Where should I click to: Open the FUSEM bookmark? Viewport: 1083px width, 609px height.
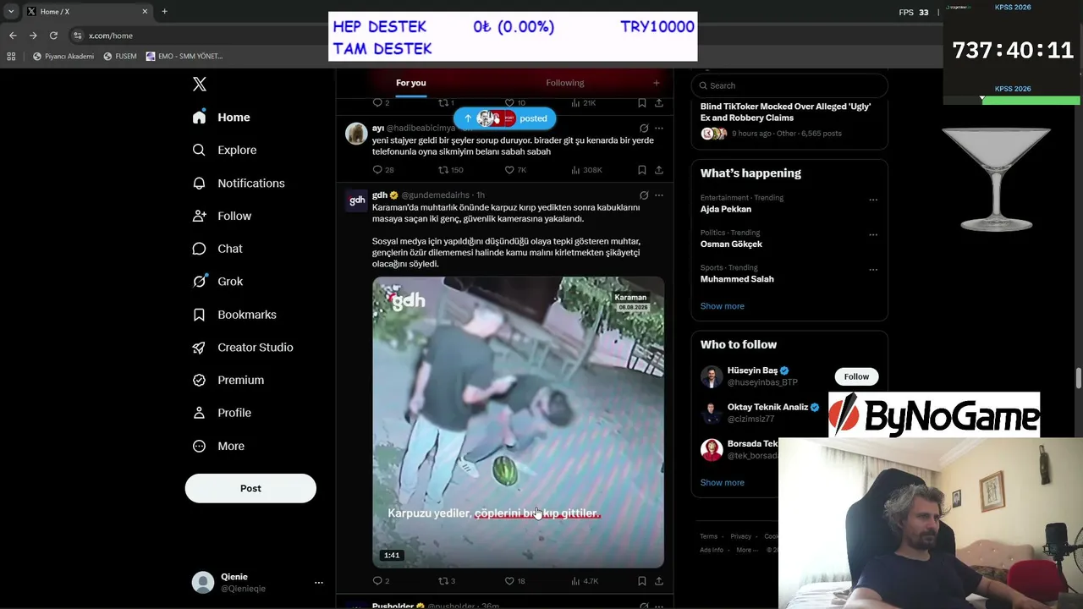pos(120,57)
